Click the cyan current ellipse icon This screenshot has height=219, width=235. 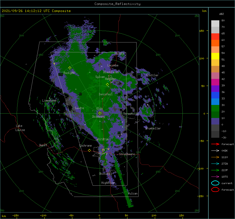(215, 183)
